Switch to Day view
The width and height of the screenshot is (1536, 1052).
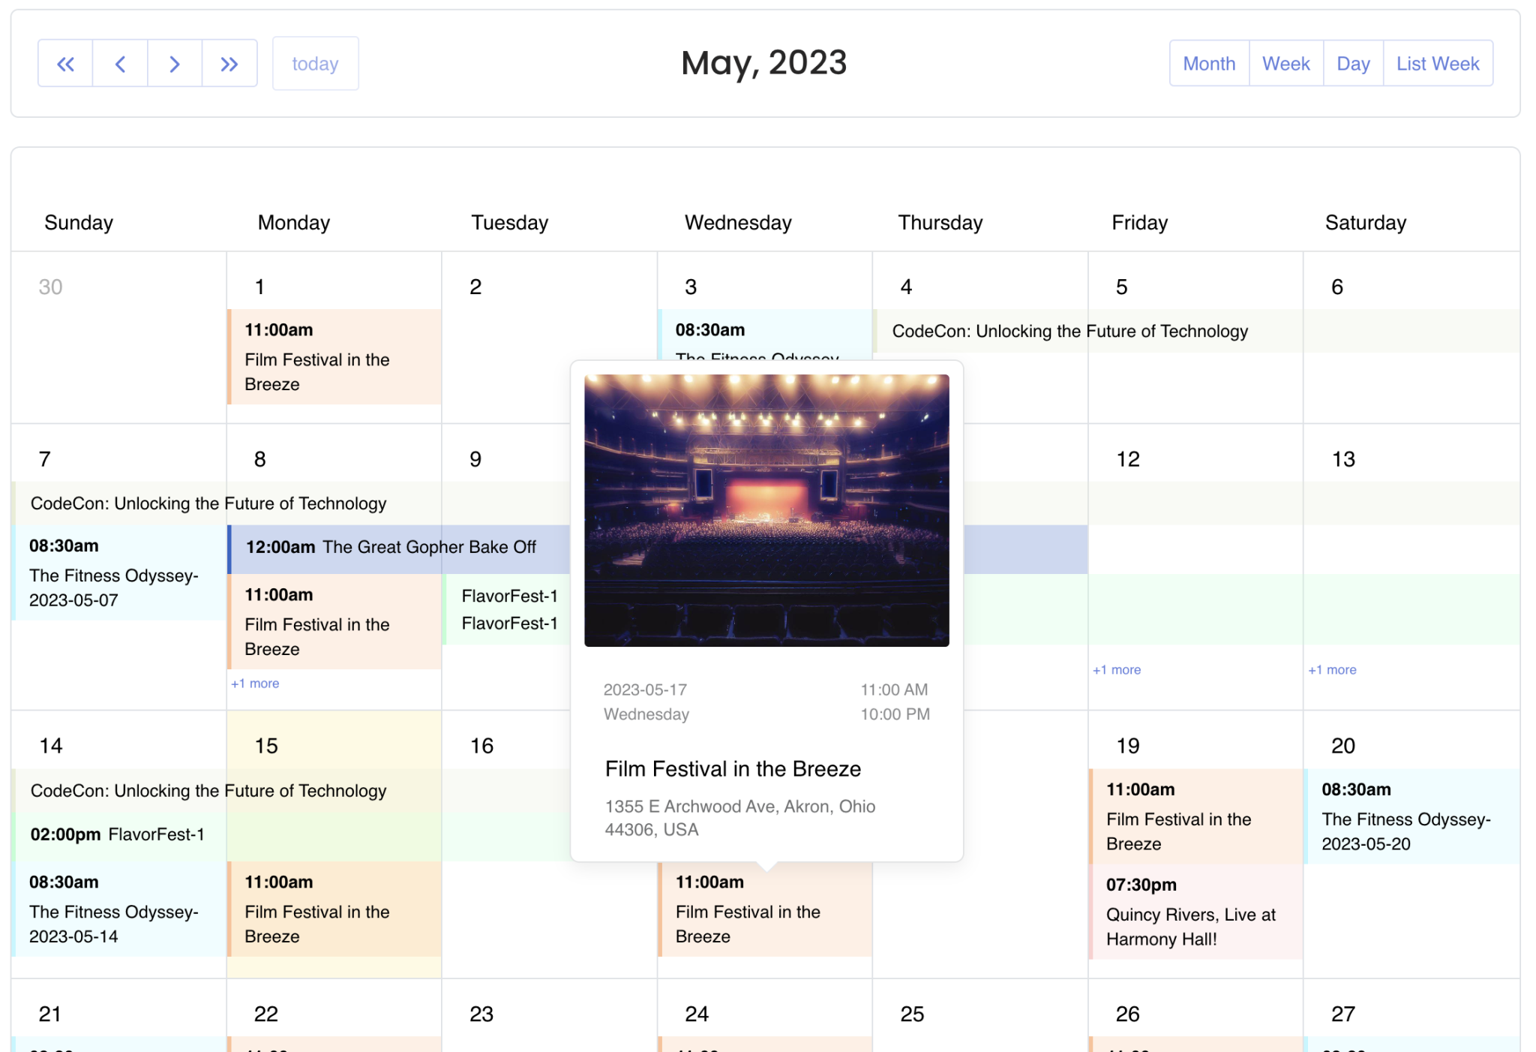1353,63
